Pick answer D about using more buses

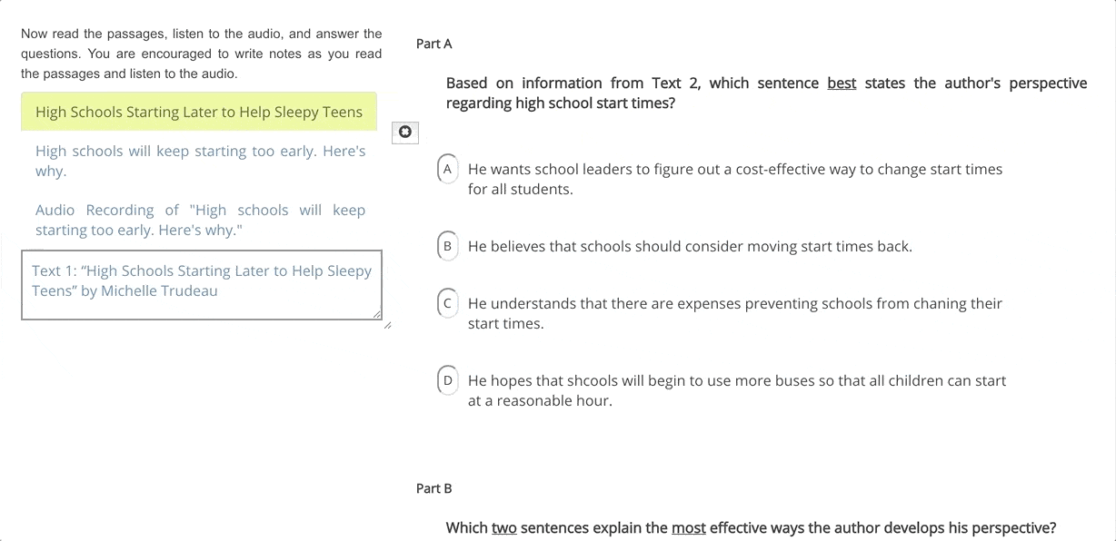447,380
